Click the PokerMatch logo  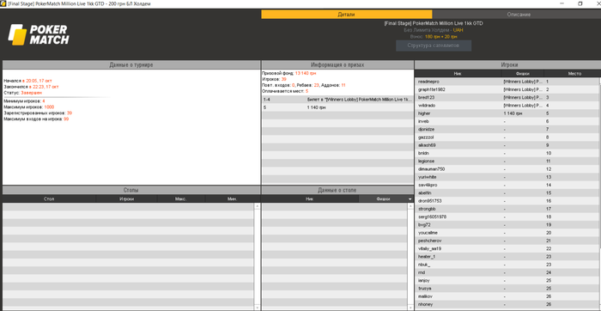39,35
